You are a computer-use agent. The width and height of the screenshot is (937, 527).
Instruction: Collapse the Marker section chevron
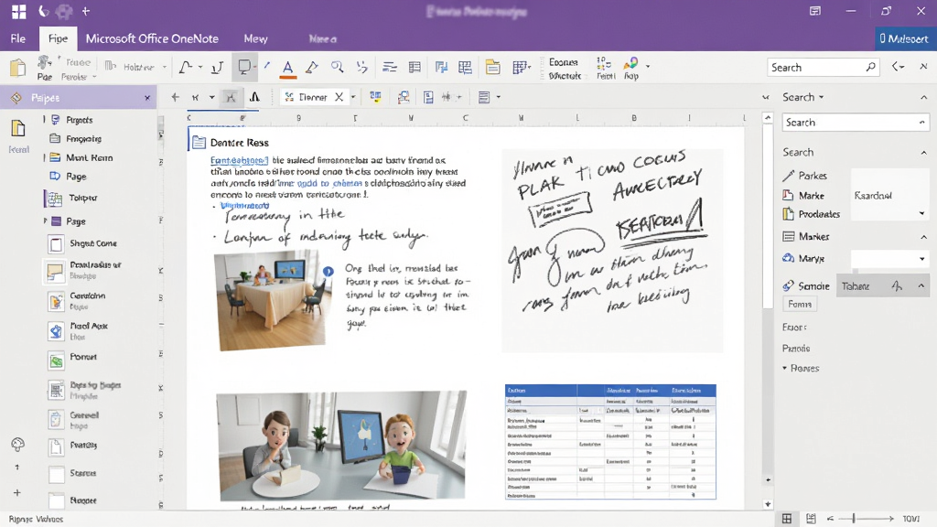click(x=923, y=237)
